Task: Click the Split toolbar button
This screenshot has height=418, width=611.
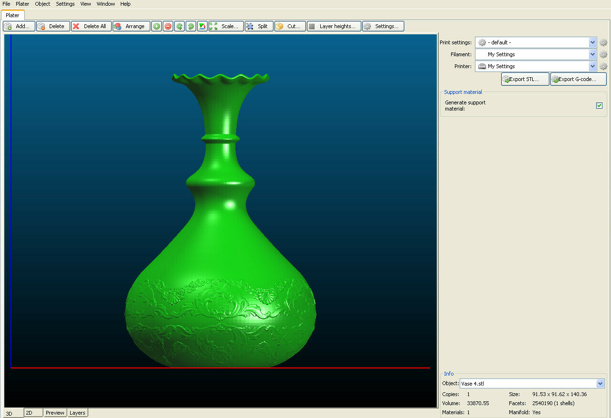Action: (x=259, y=26)
